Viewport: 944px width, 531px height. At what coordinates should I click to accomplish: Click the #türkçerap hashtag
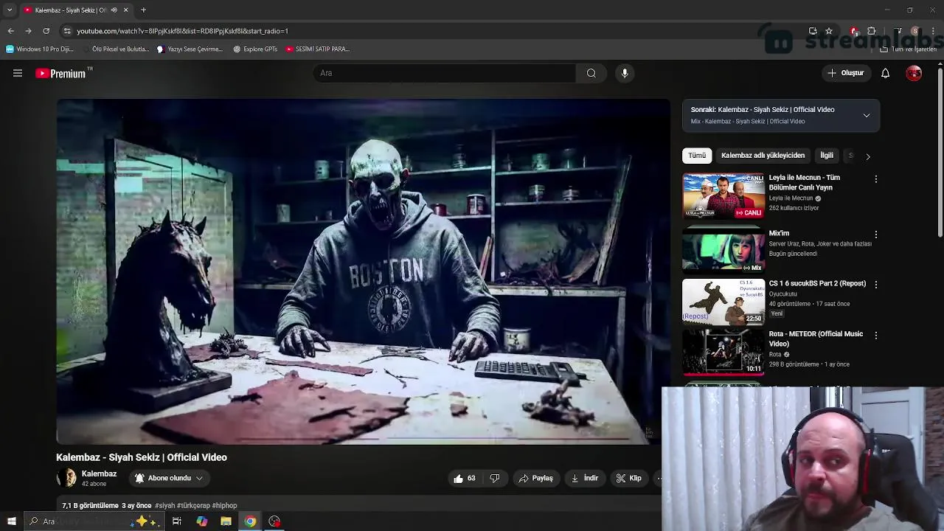[193, 505]
